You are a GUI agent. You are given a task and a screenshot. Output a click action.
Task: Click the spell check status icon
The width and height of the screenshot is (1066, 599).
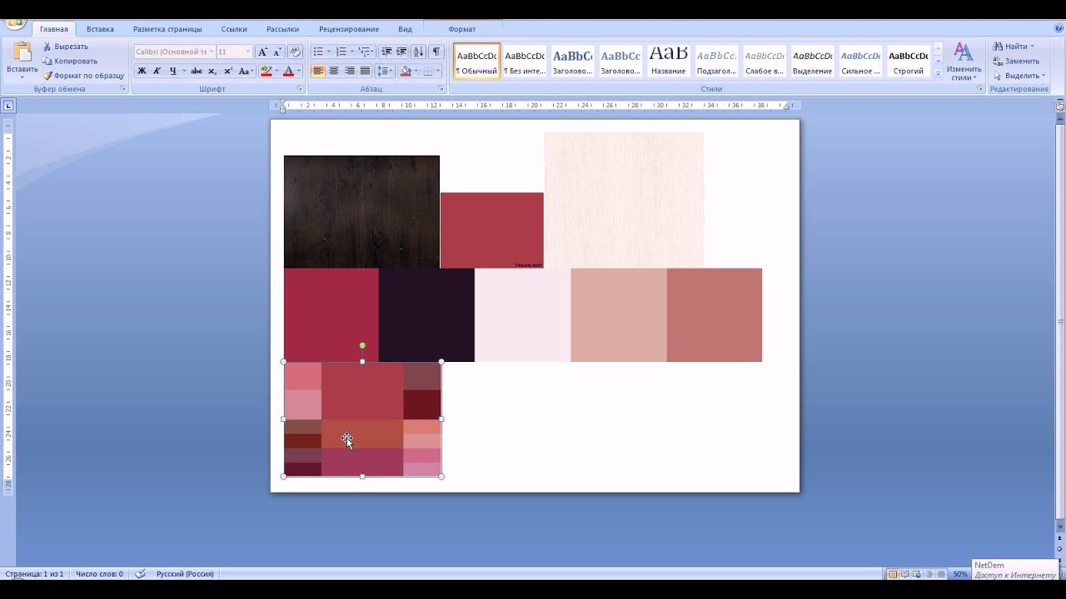pyautogui.click(x=141, y=574)
